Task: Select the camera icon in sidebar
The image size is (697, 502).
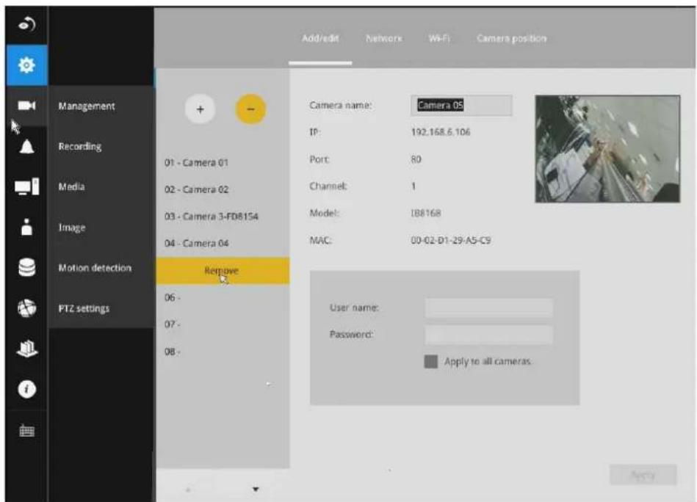Action: (26, 106)
